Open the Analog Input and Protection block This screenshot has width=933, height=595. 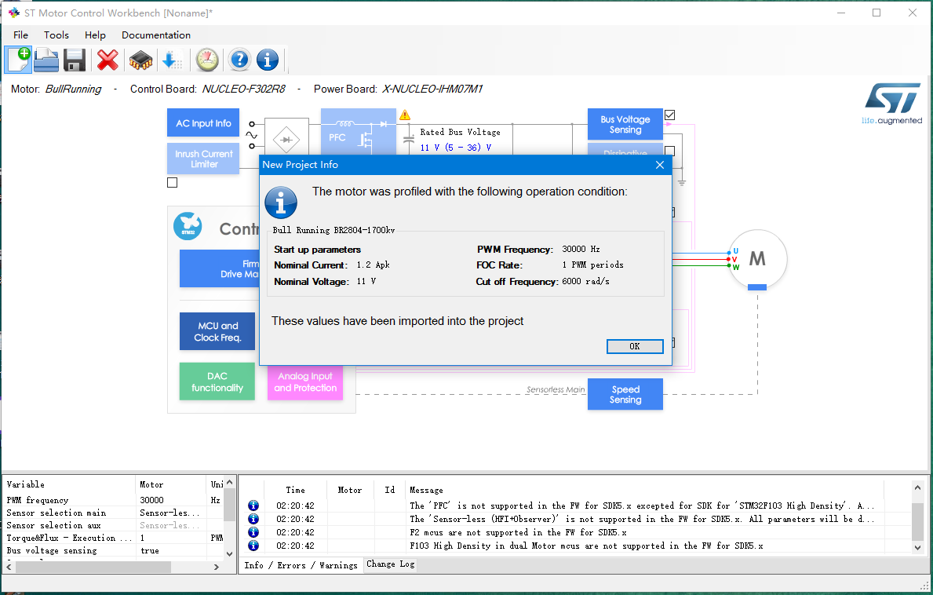coord(304,382)
